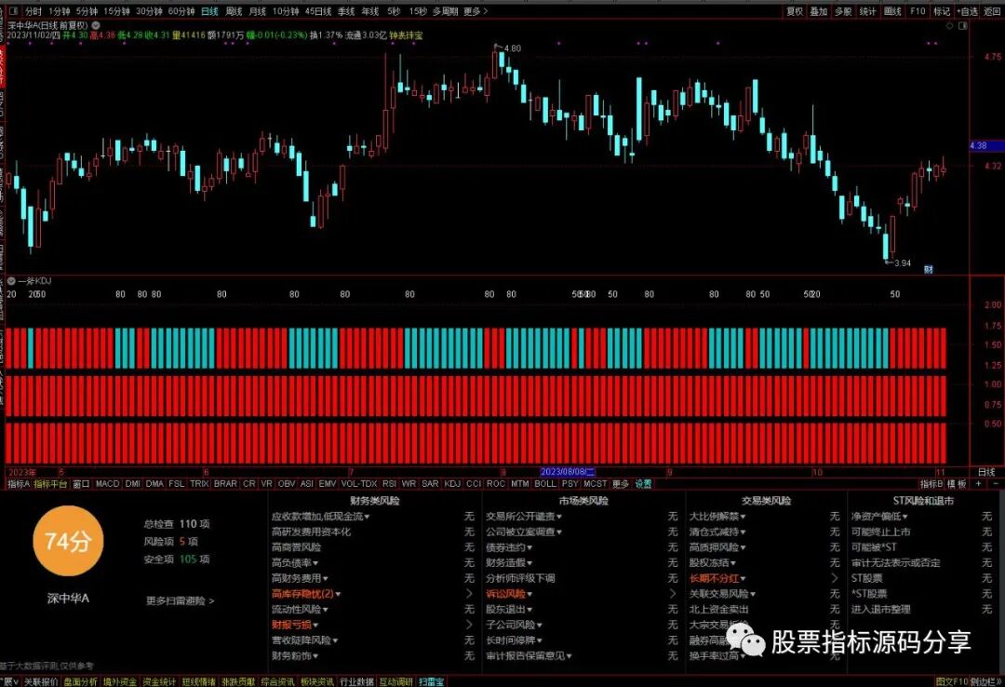This screenshot has height=687, width=1005.
Task: Click 复权 button
Action: (795, 11)
